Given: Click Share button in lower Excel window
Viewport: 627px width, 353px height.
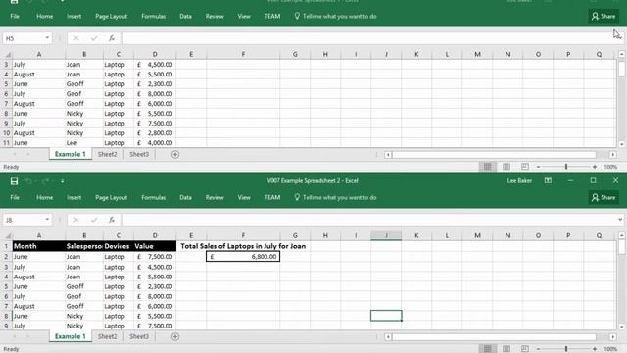Looking at the screenshot, I should pos(603,197).
